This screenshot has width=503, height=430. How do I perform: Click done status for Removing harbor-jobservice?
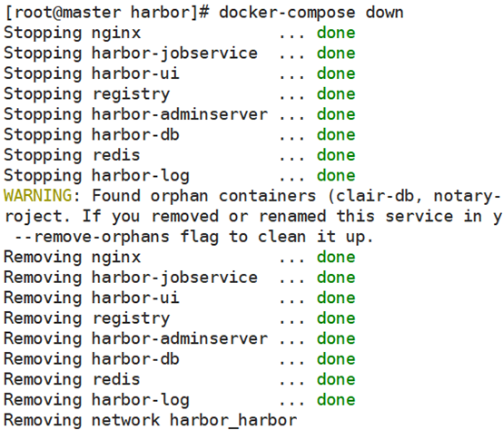pyautogui.click(x=336, y=278)
